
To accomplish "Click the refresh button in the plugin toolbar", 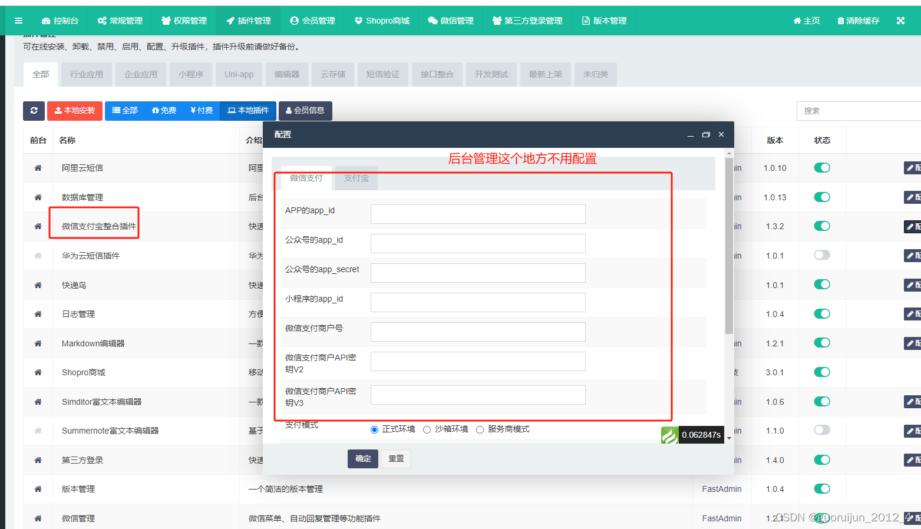I will [34, 111].
